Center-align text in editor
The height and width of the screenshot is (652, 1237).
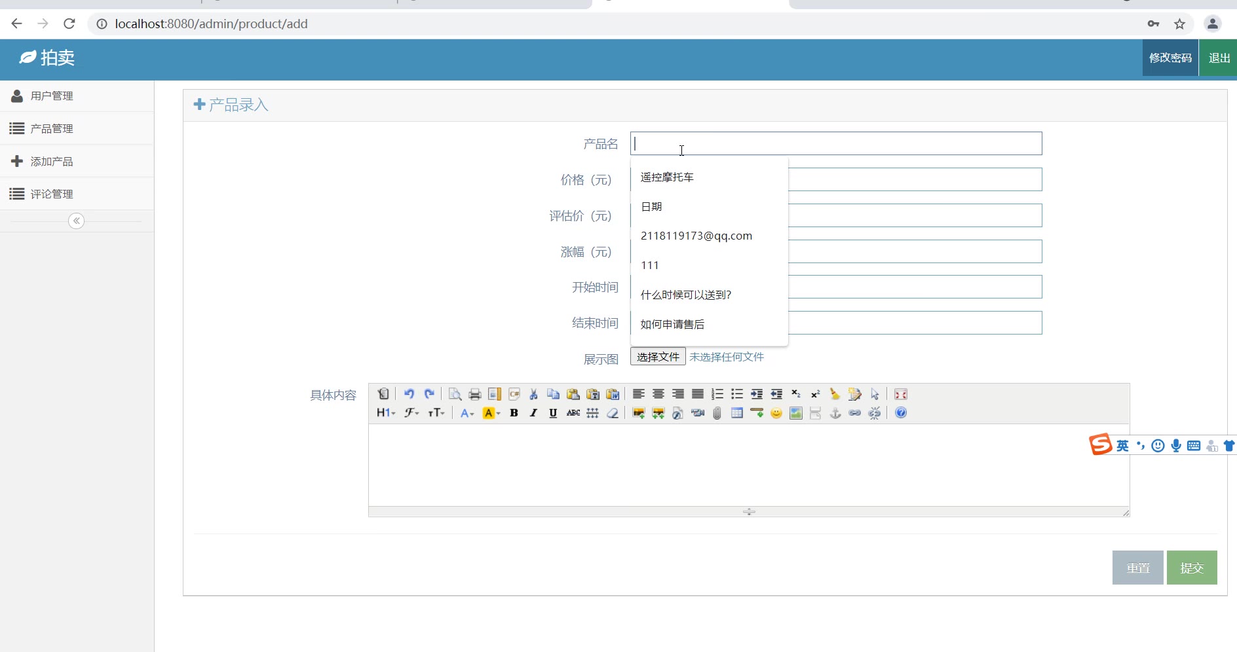[658, 394]
